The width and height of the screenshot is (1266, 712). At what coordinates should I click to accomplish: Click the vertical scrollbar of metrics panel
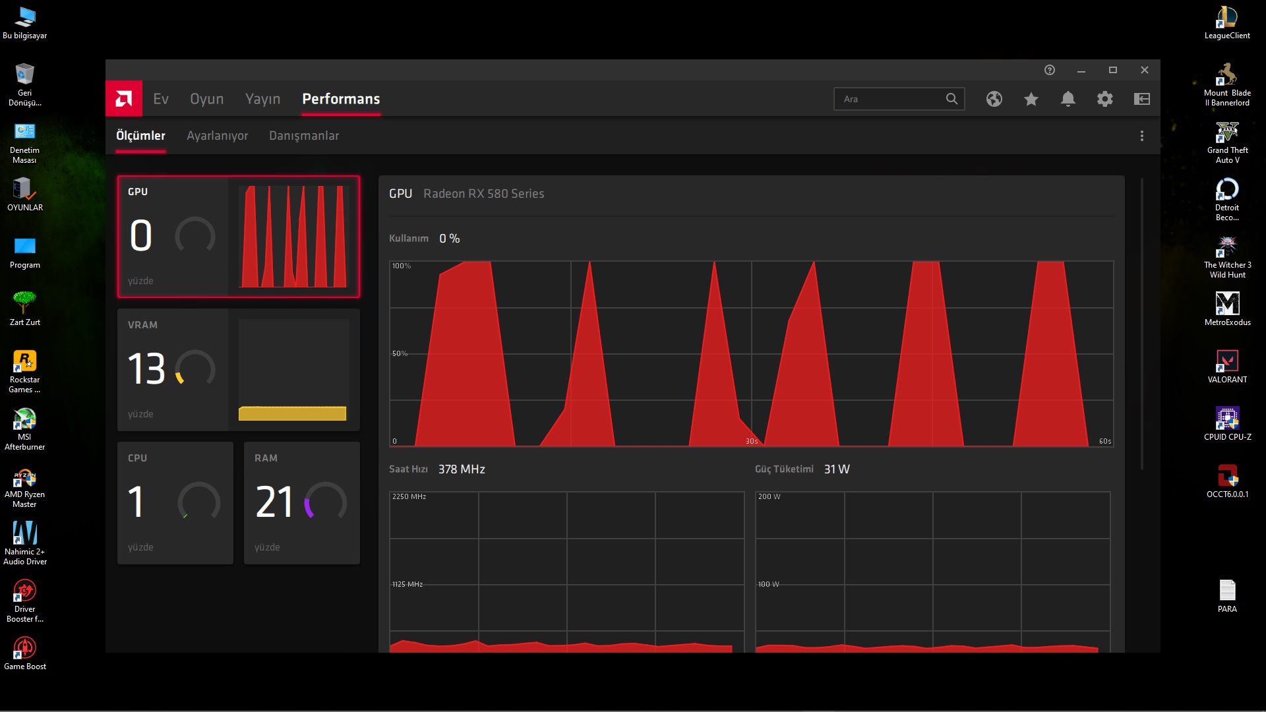coord(1142,323)
